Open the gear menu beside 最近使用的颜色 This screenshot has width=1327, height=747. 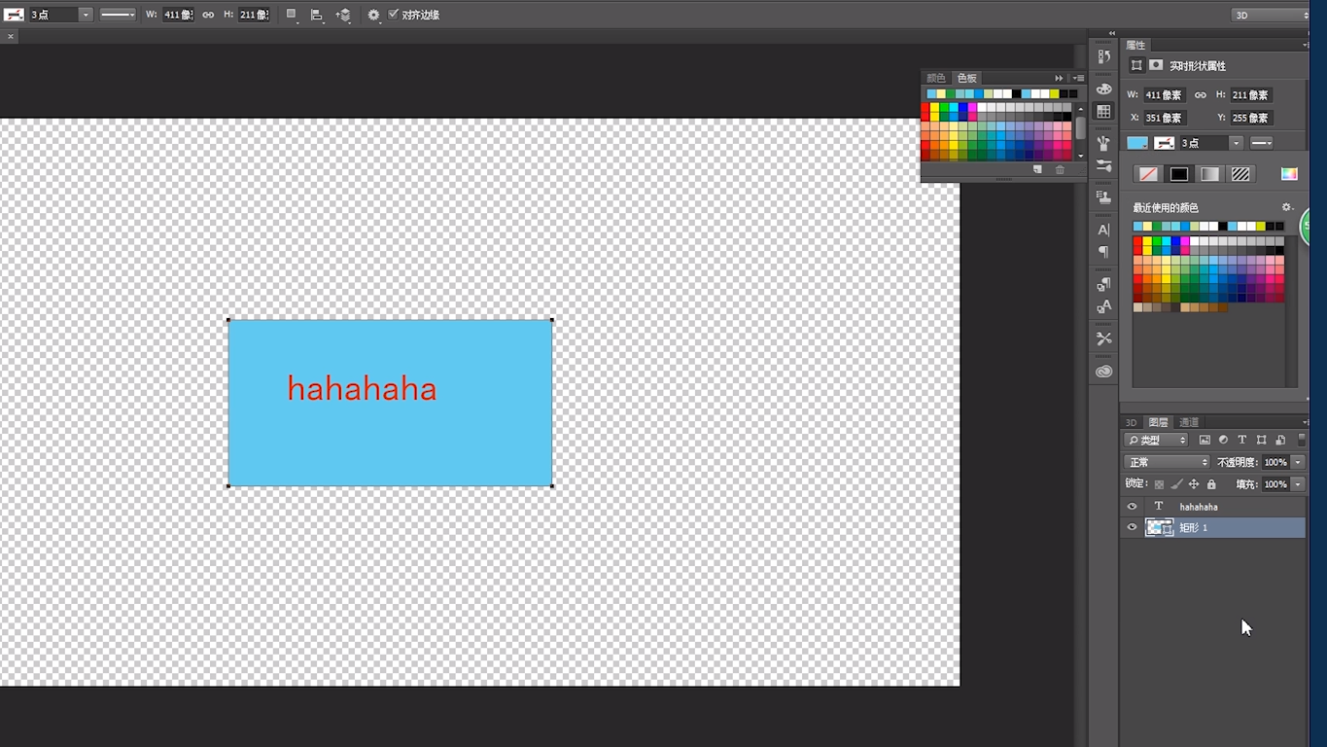[1287, 207]
